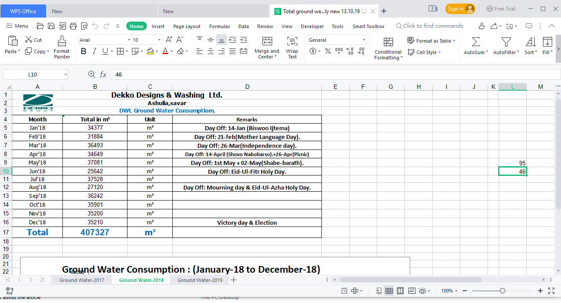The image size is (561, 303).
Task: Click the Save icon in quick access
Action: point(51,26)
